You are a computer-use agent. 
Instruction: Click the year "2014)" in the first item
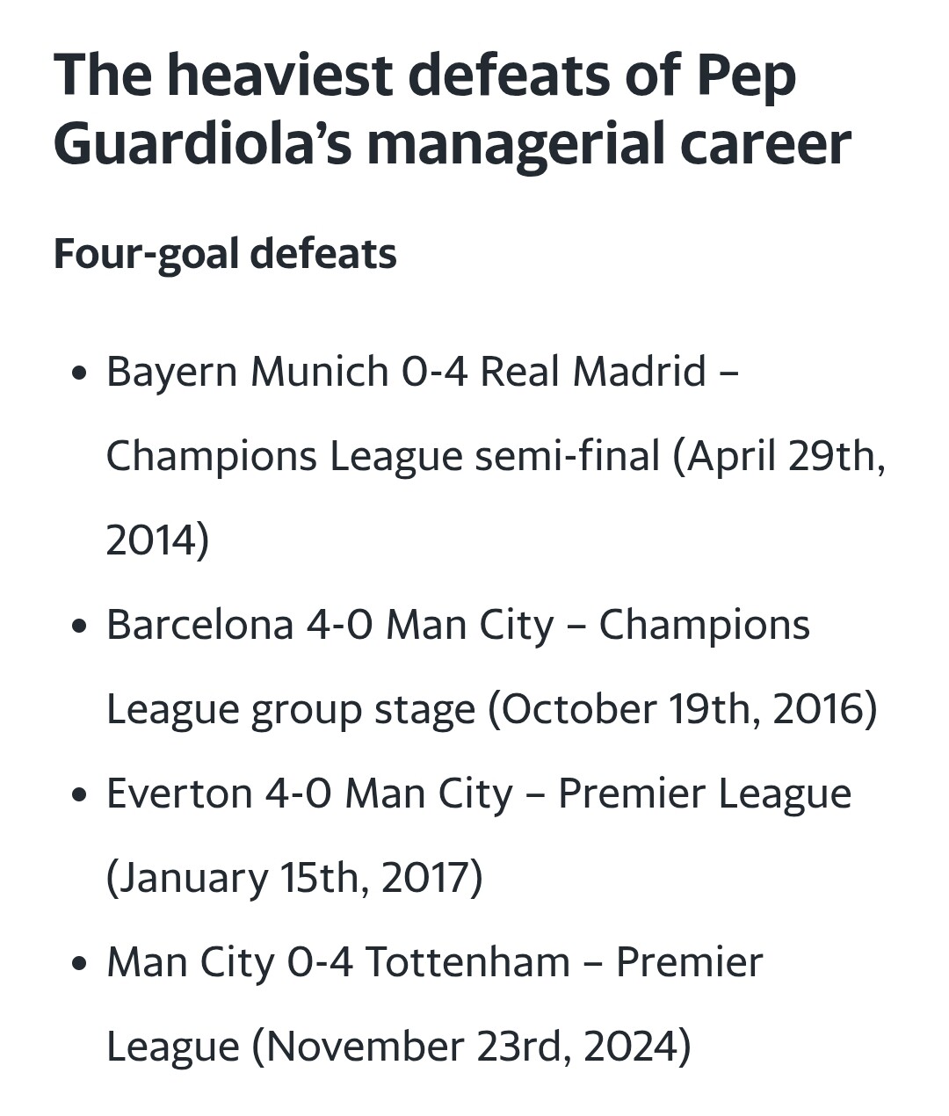pos(157,540)
